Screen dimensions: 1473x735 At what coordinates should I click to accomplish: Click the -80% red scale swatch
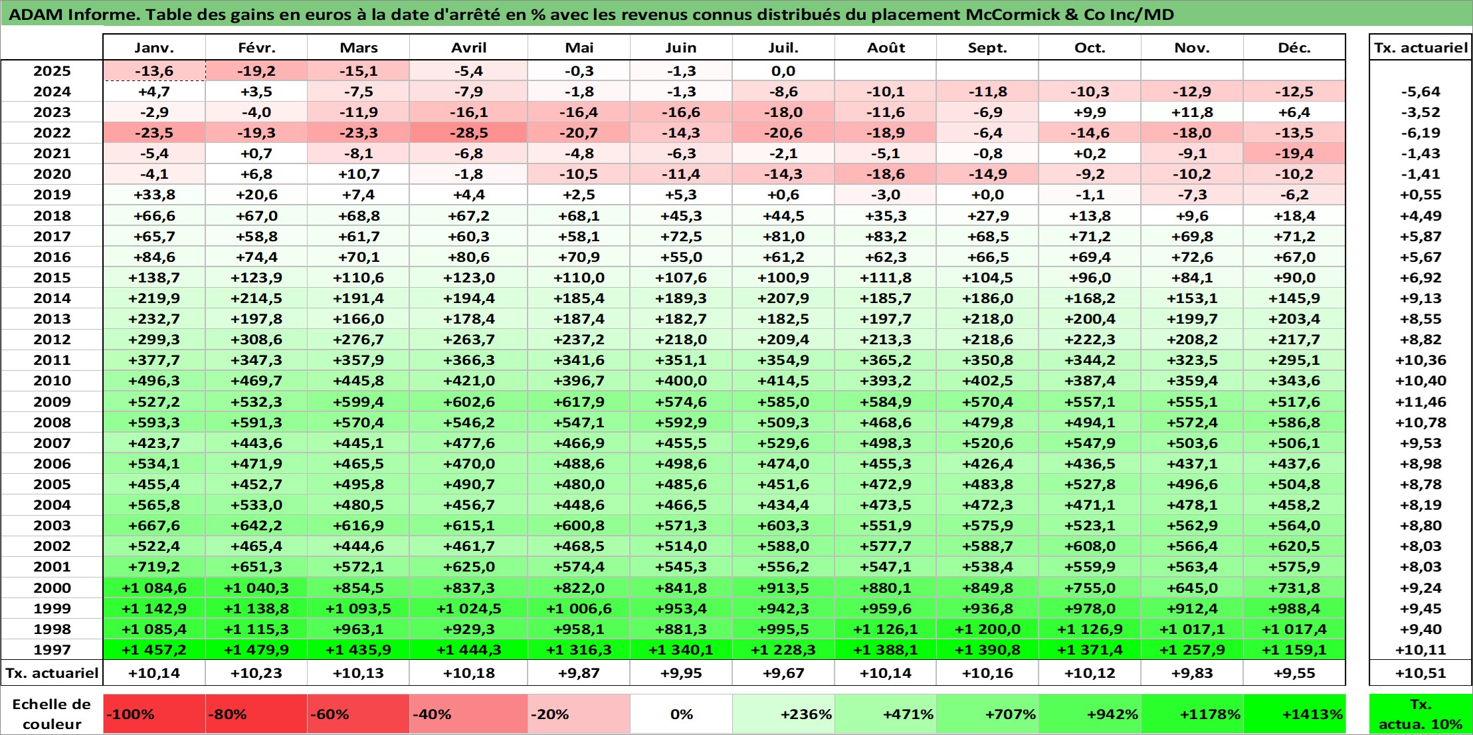[x=256, y=714]
